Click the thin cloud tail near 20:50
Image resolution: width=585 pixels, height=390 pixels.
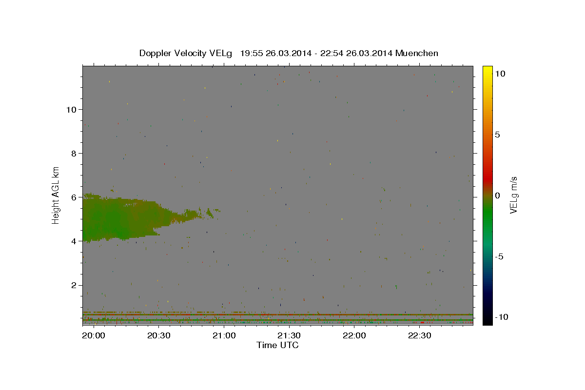coord(197,214)
